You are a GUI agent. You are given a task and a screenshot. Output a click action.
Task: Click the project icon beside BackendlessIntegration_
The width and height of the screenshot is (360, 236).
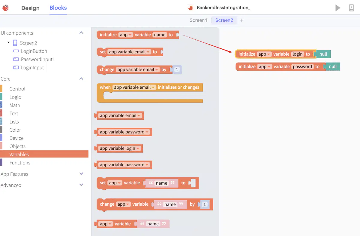(190, 8)
